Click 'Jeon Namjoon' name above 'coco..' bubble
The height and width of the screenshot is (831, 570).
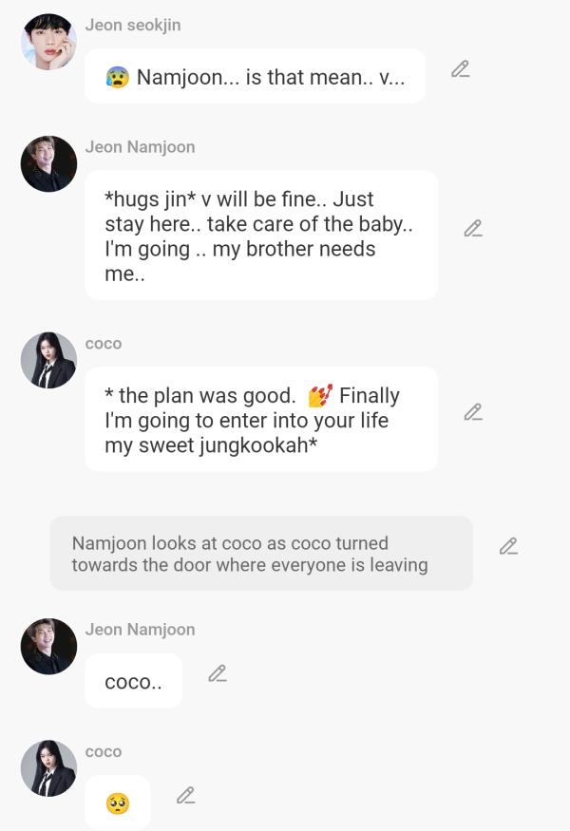(140, 629)
